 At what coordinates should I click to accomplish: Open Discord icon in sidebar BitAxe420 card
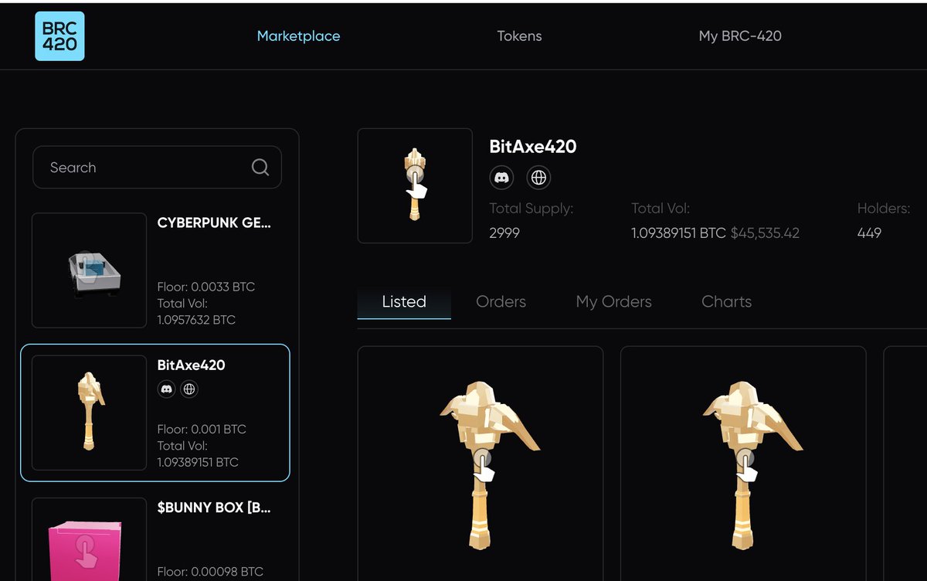[x=166, y=389]
